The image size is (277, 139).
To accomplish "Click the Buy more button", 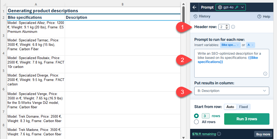I will (x=263, y=134).
